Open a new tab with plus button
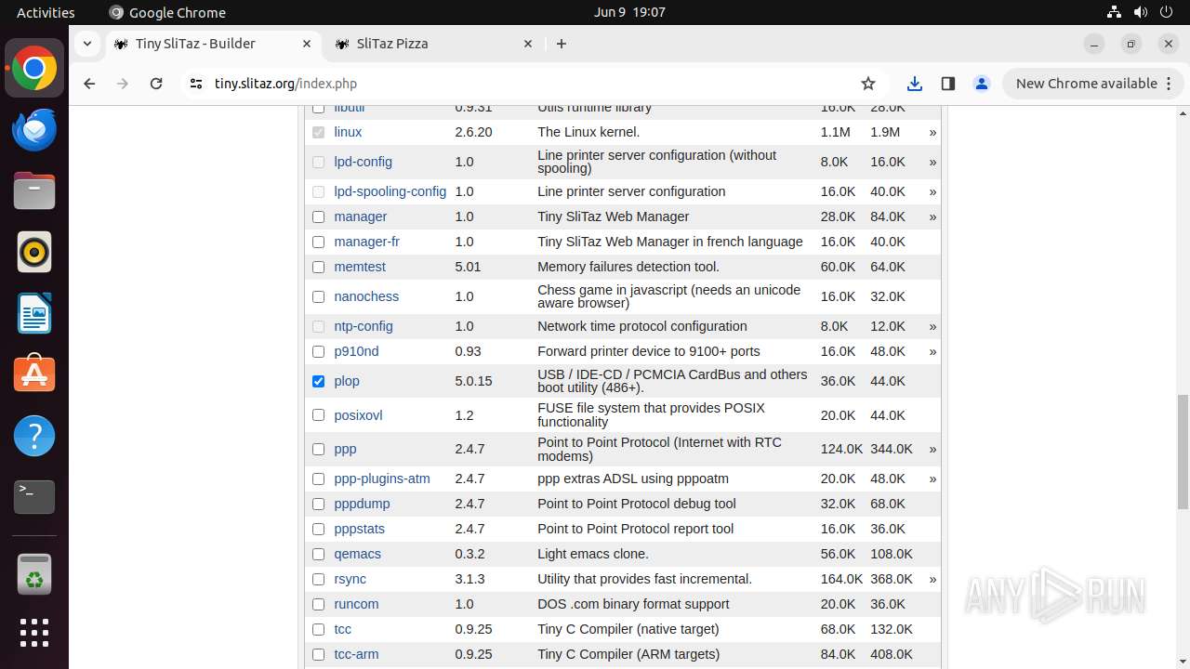Screen dimensions: 1190x669 coord(562,44)
